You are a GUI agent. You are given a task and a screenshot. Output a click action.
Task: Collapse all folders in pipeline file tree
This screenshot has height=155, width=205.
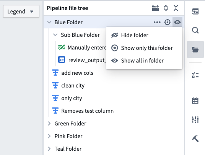pos(176,8)
